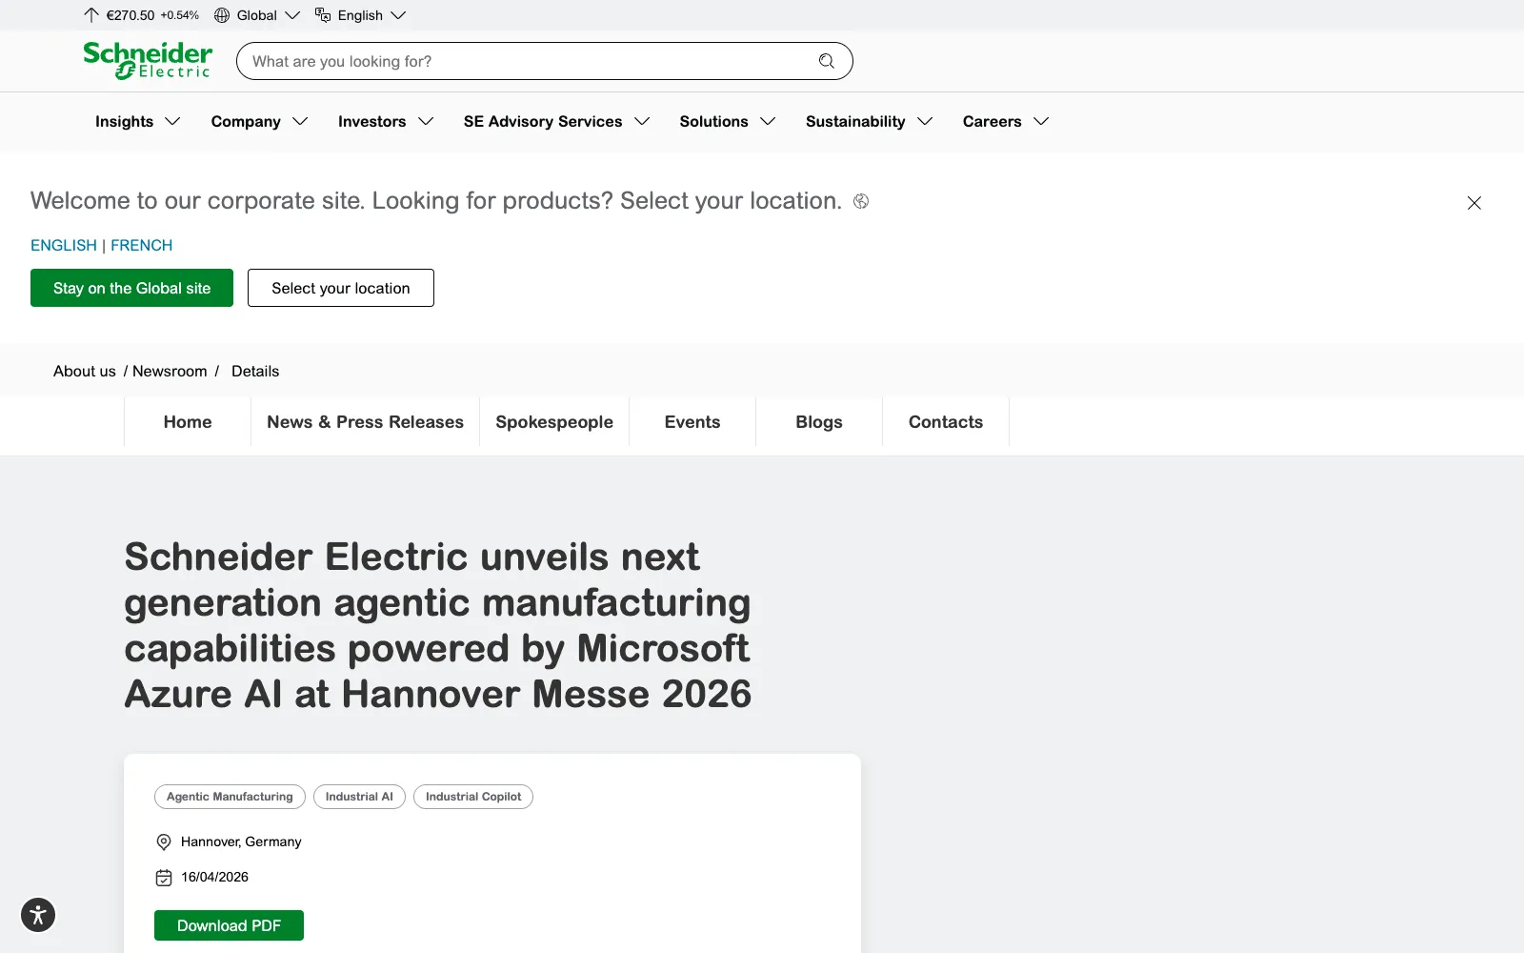The height and width of the screenshot is (953, 1524).
Task: Expand the Insights menu
Action: click(x=138, y=121)
